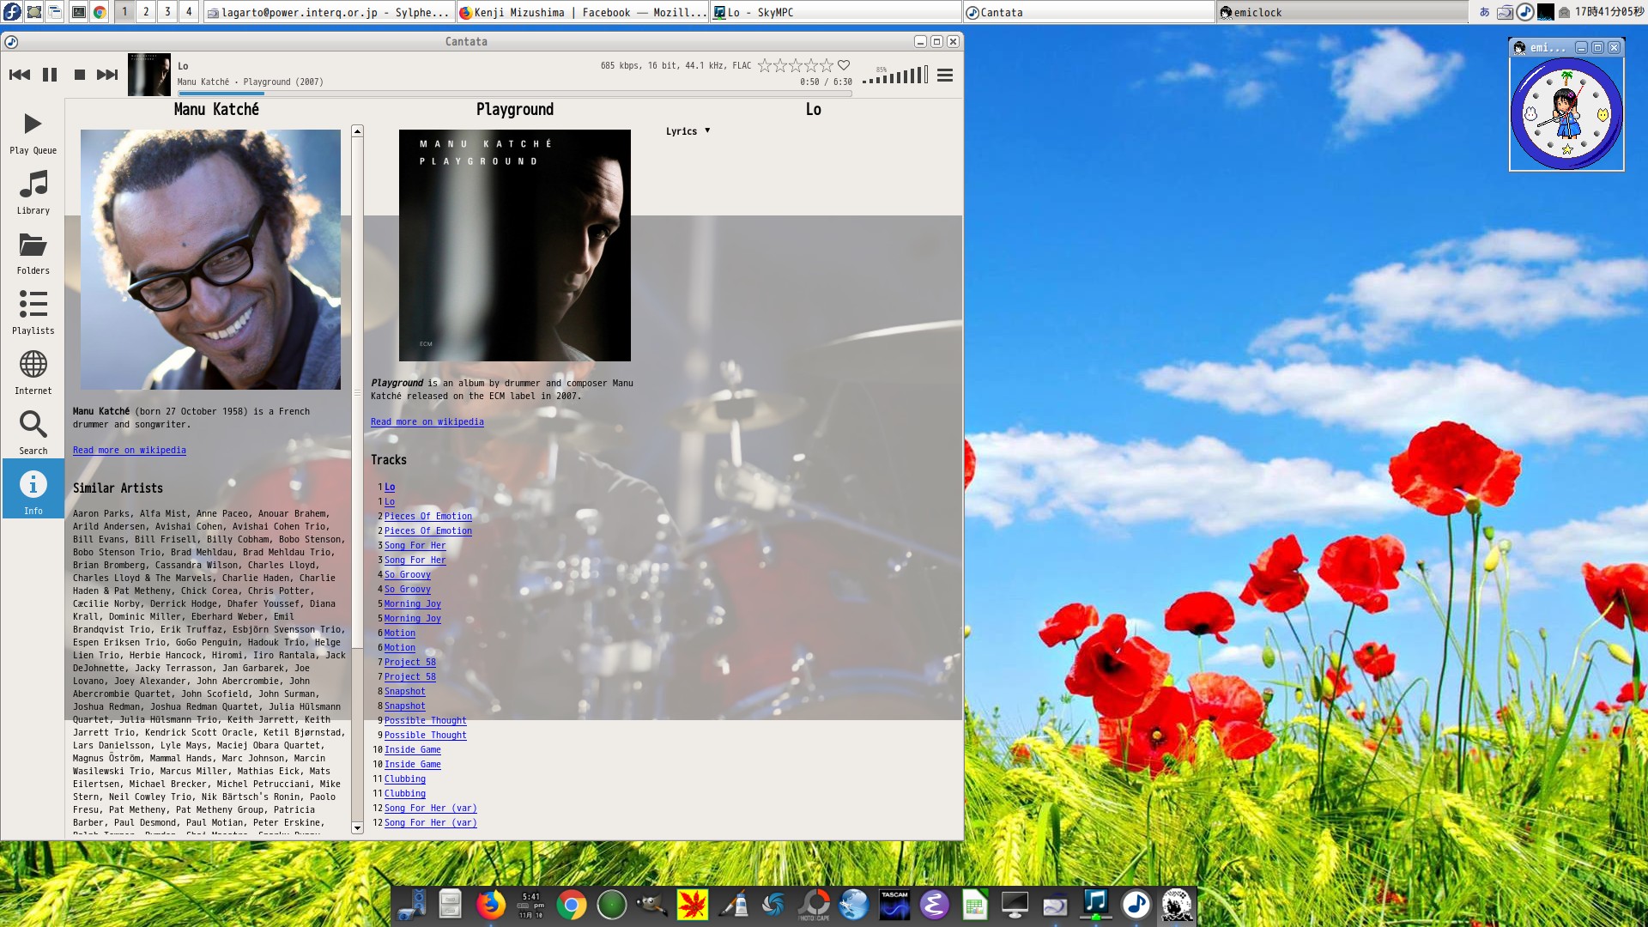
Task: Open the Manu Katché wikipedia link
Action: click(129, 450)
